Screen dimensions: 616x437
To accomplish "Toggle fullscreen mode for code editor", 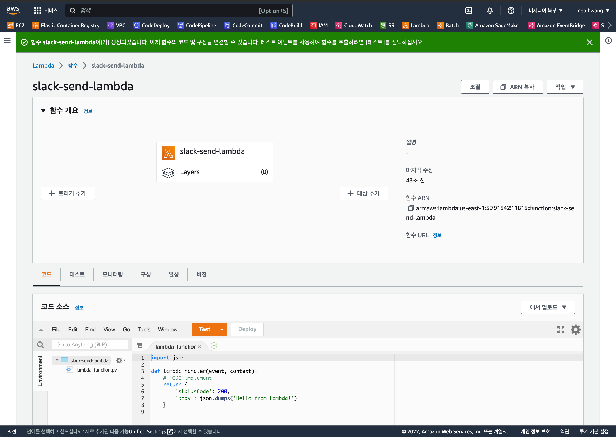I will 561,329.
